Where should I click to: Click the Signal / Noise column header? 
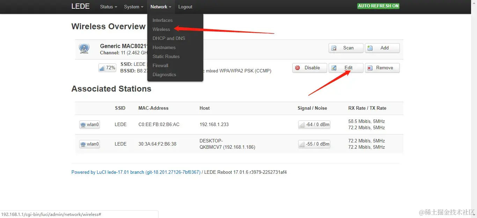[x=312, y=108]
